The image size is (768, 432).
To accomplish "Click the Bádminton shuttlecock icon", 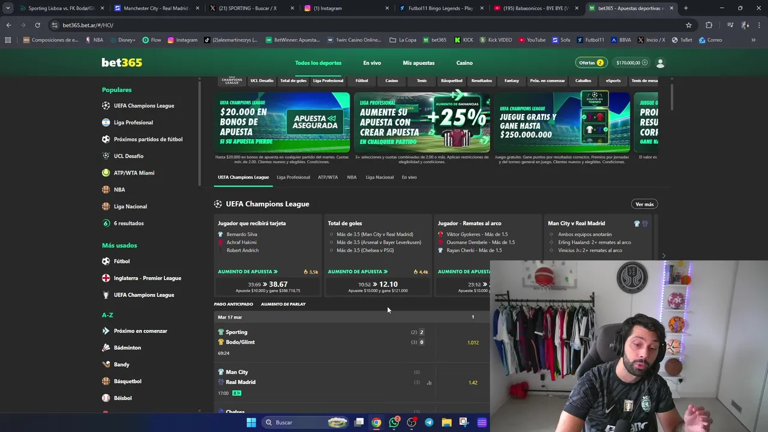I will (106, 347).
